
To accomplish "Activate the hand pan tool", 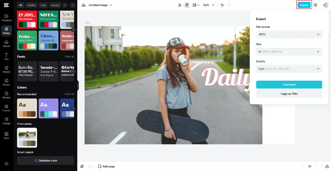I will tap(187, 5).
